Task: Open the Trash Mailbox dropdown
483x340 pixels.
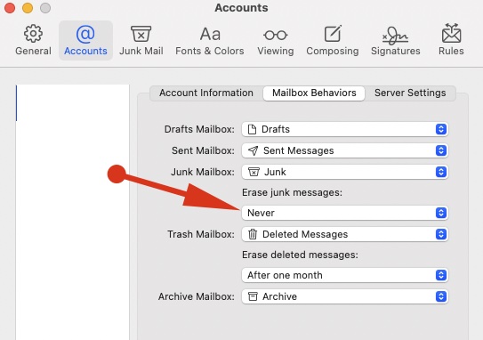Action: tap(345, 234)
